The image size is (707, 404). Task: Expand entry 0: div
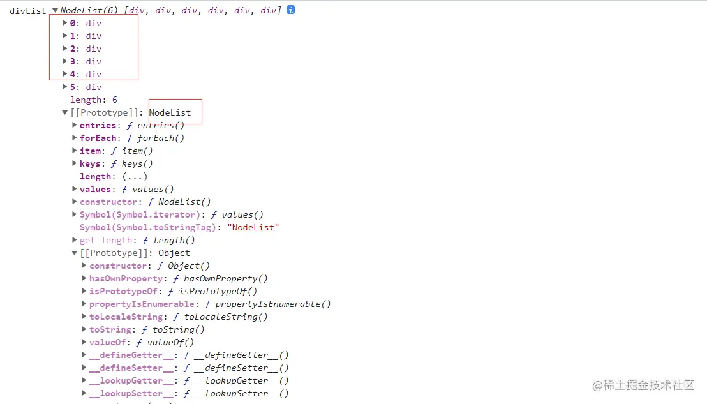pos(64,22)
